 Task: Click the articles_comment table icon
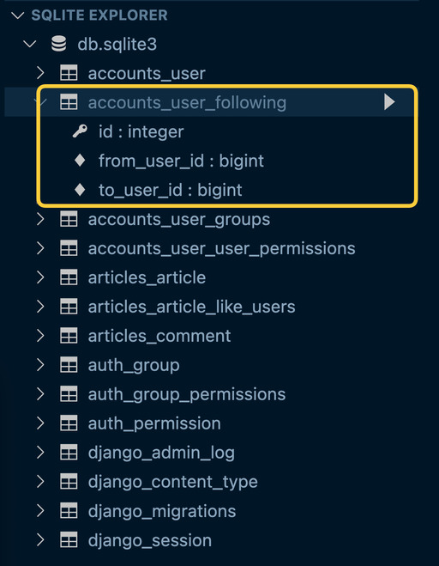tap(69, 336)
